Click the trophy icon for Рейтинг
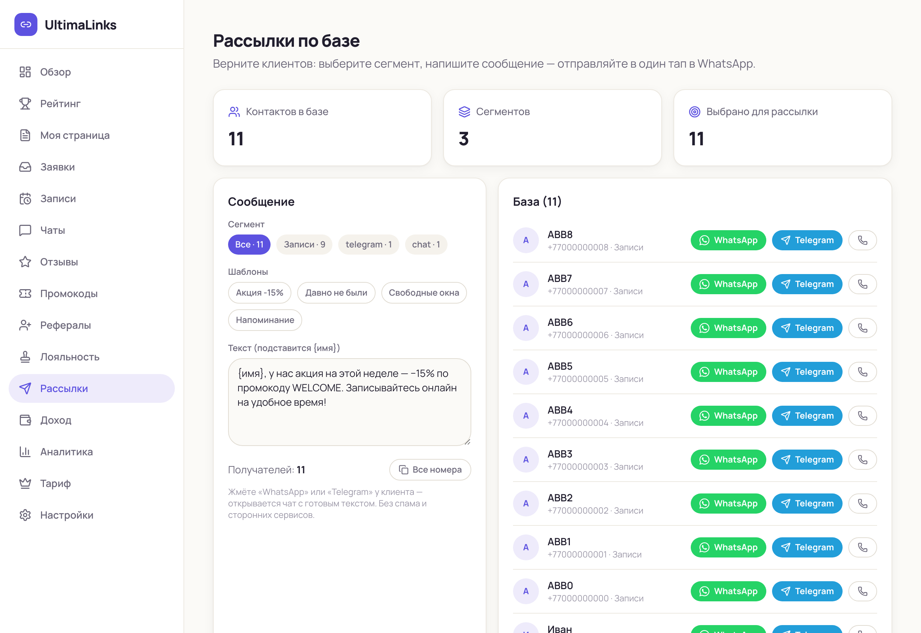 [x=25, y=104]
